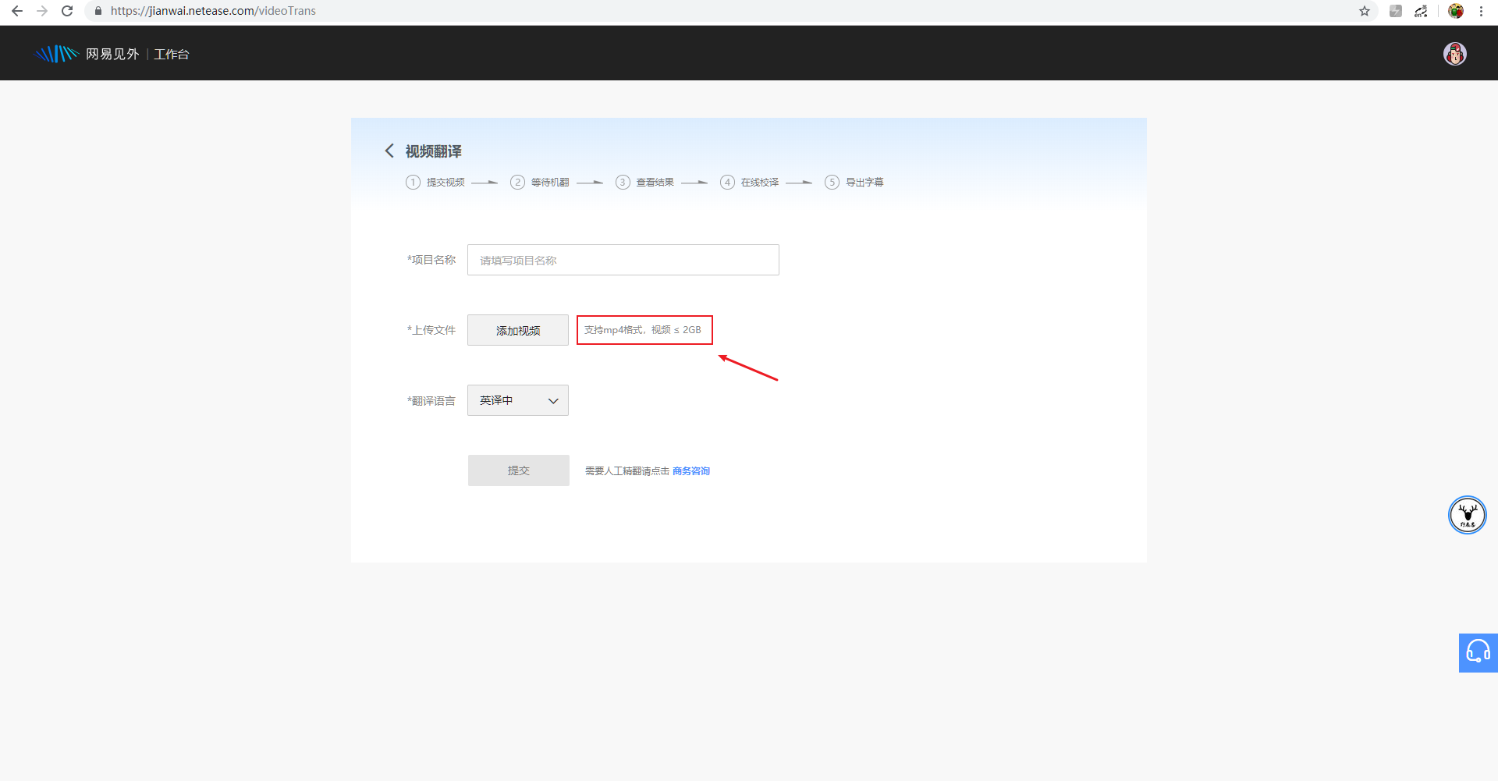Click the address bar URL
Screen dimensions: 1498x781
pos(213,11)
